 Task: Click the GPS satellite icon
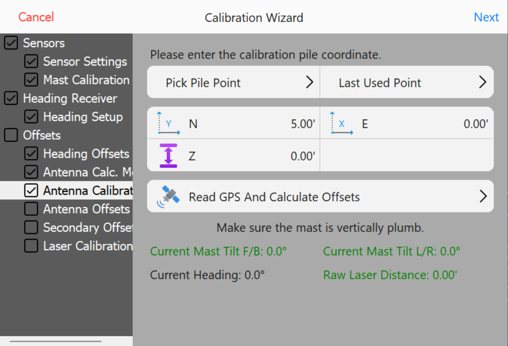coord(168,196)
